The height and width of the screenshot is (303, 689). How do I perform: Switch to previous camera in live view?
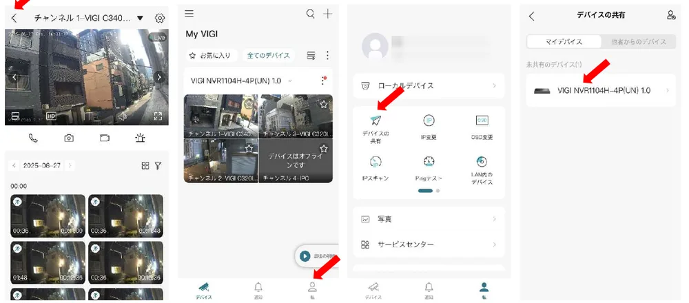pos(14,77)
